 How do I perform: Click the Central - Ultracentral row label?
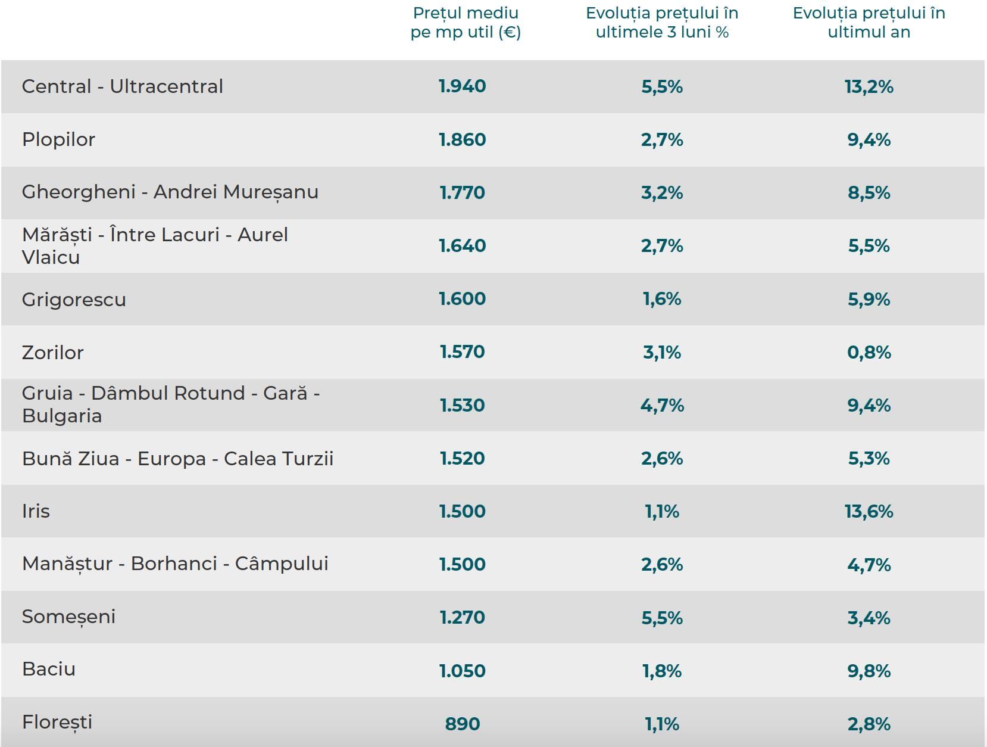click(x=122, y=86)
